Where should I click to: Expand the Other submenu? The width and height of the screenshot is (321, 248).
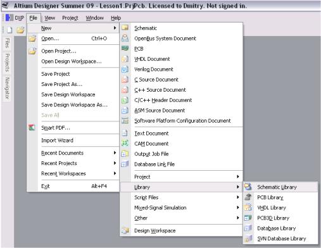[x=181, y=218]
